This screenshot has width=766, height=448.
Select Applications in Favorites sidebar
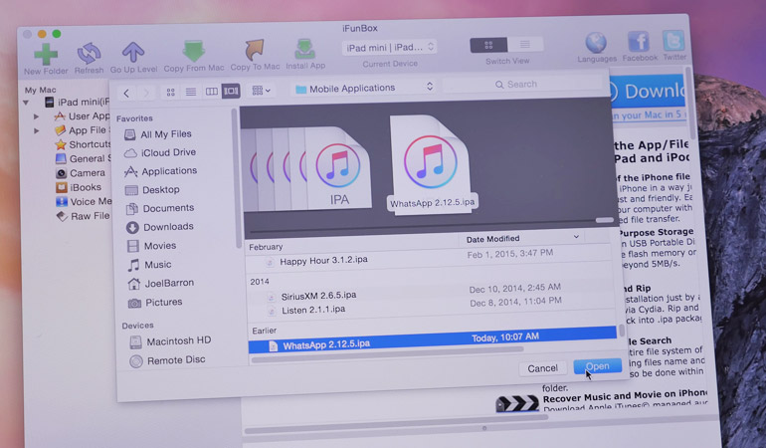pos(168,171)
